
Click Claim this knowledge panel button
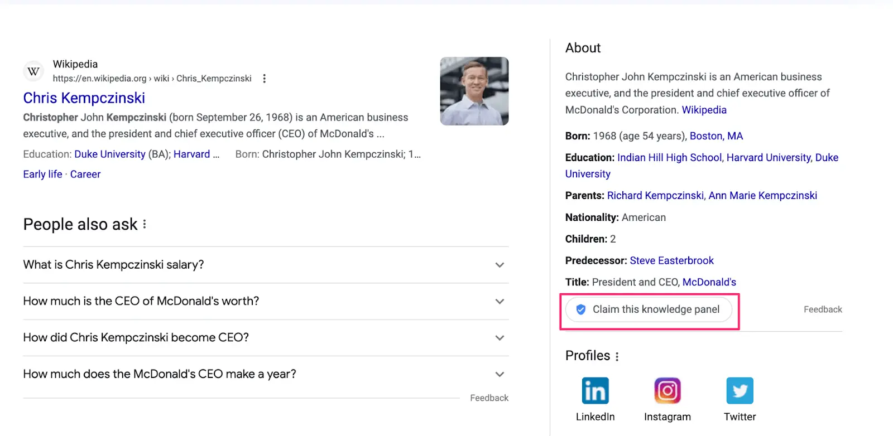(x=649, y=309)
